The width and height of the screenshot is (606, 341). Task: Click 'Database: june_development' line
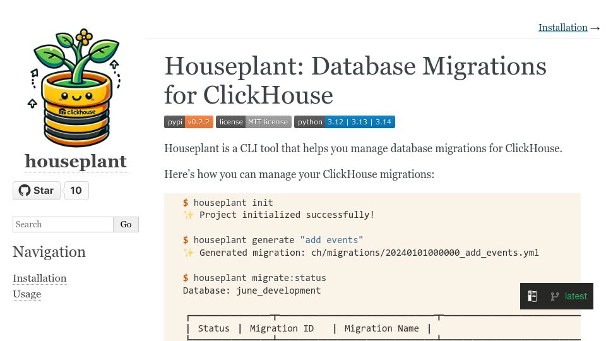point(252,290)
